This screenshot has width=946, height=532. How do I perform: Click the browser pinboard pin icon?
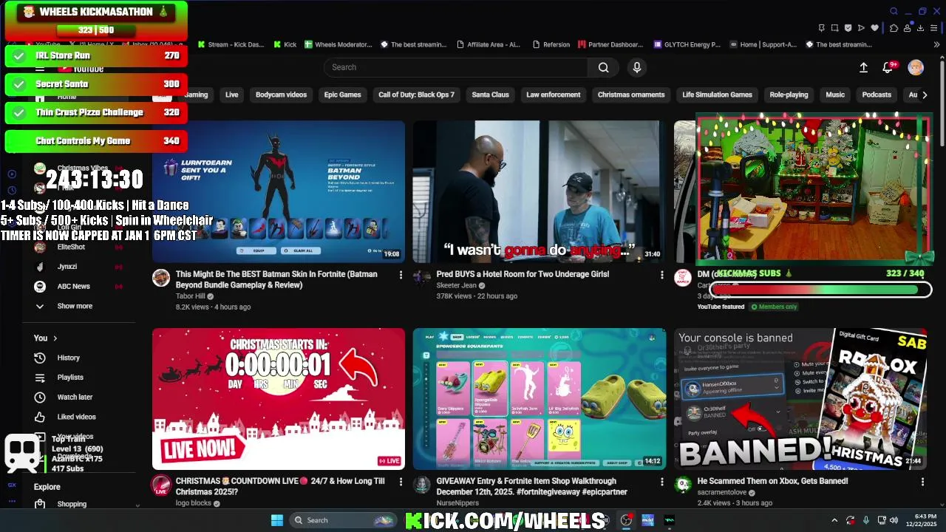(x=821, y=28)
